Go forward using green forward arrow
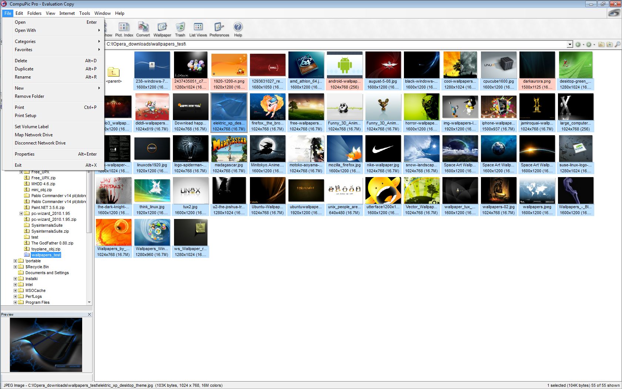The height and width of the screenshot is (389, 622). pyautogui.click(x=589, y=44)
